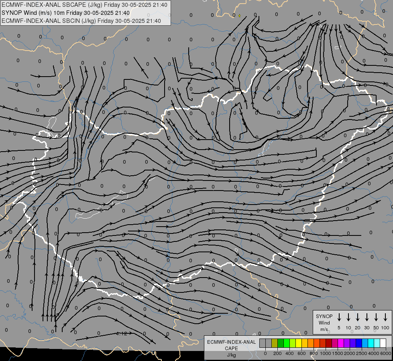Screen dimensions: 393x361
Task: Click the 4000 tick label on CAPE scale
Action: [374, 353]
